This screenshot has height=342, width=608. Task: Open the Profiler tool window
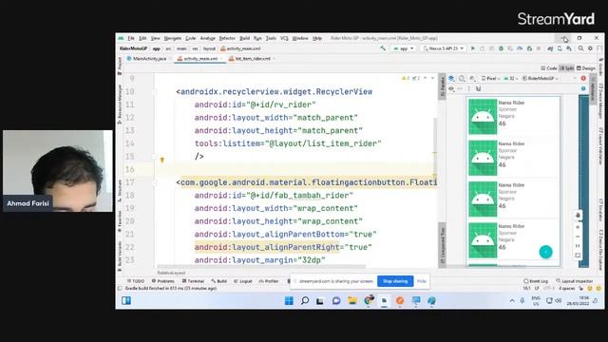[268, 281]
